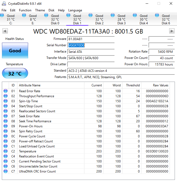This screenshot has width=177, height=182.
Task: Click status orb for UltraDMA CRC Error Count
Action: point(6,171)
